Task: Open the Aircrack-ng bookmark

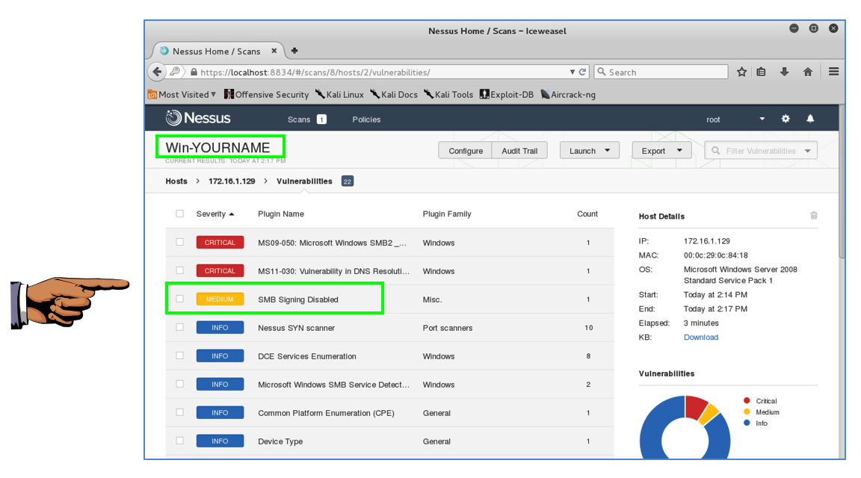Action: tap(568, 94)
